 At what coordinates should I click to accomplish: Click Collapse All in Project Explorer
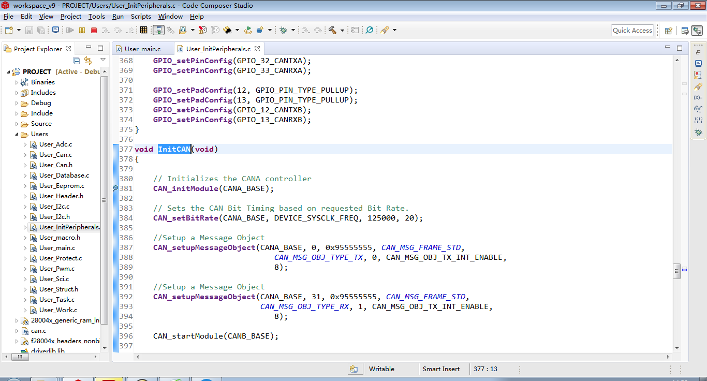point(77,61)
